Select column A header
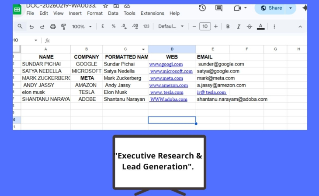 click(45, 49)
